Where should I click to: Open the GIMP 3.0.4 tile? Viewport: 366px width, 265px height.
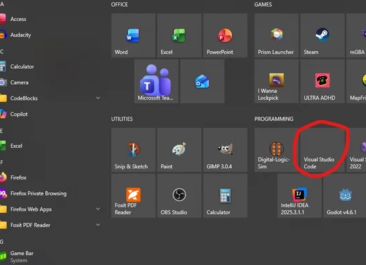coord(225,150)
